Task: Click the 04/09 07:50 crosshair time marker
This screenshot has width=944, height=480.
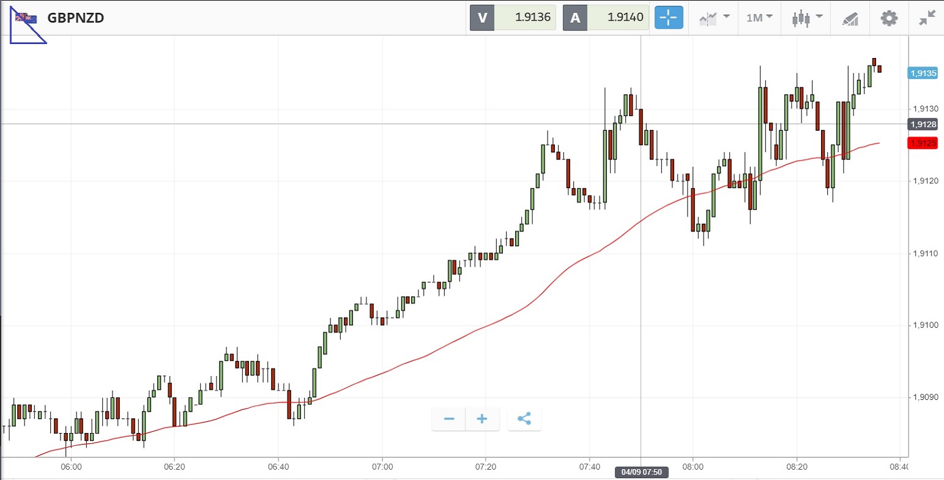Action: (641, 472)
